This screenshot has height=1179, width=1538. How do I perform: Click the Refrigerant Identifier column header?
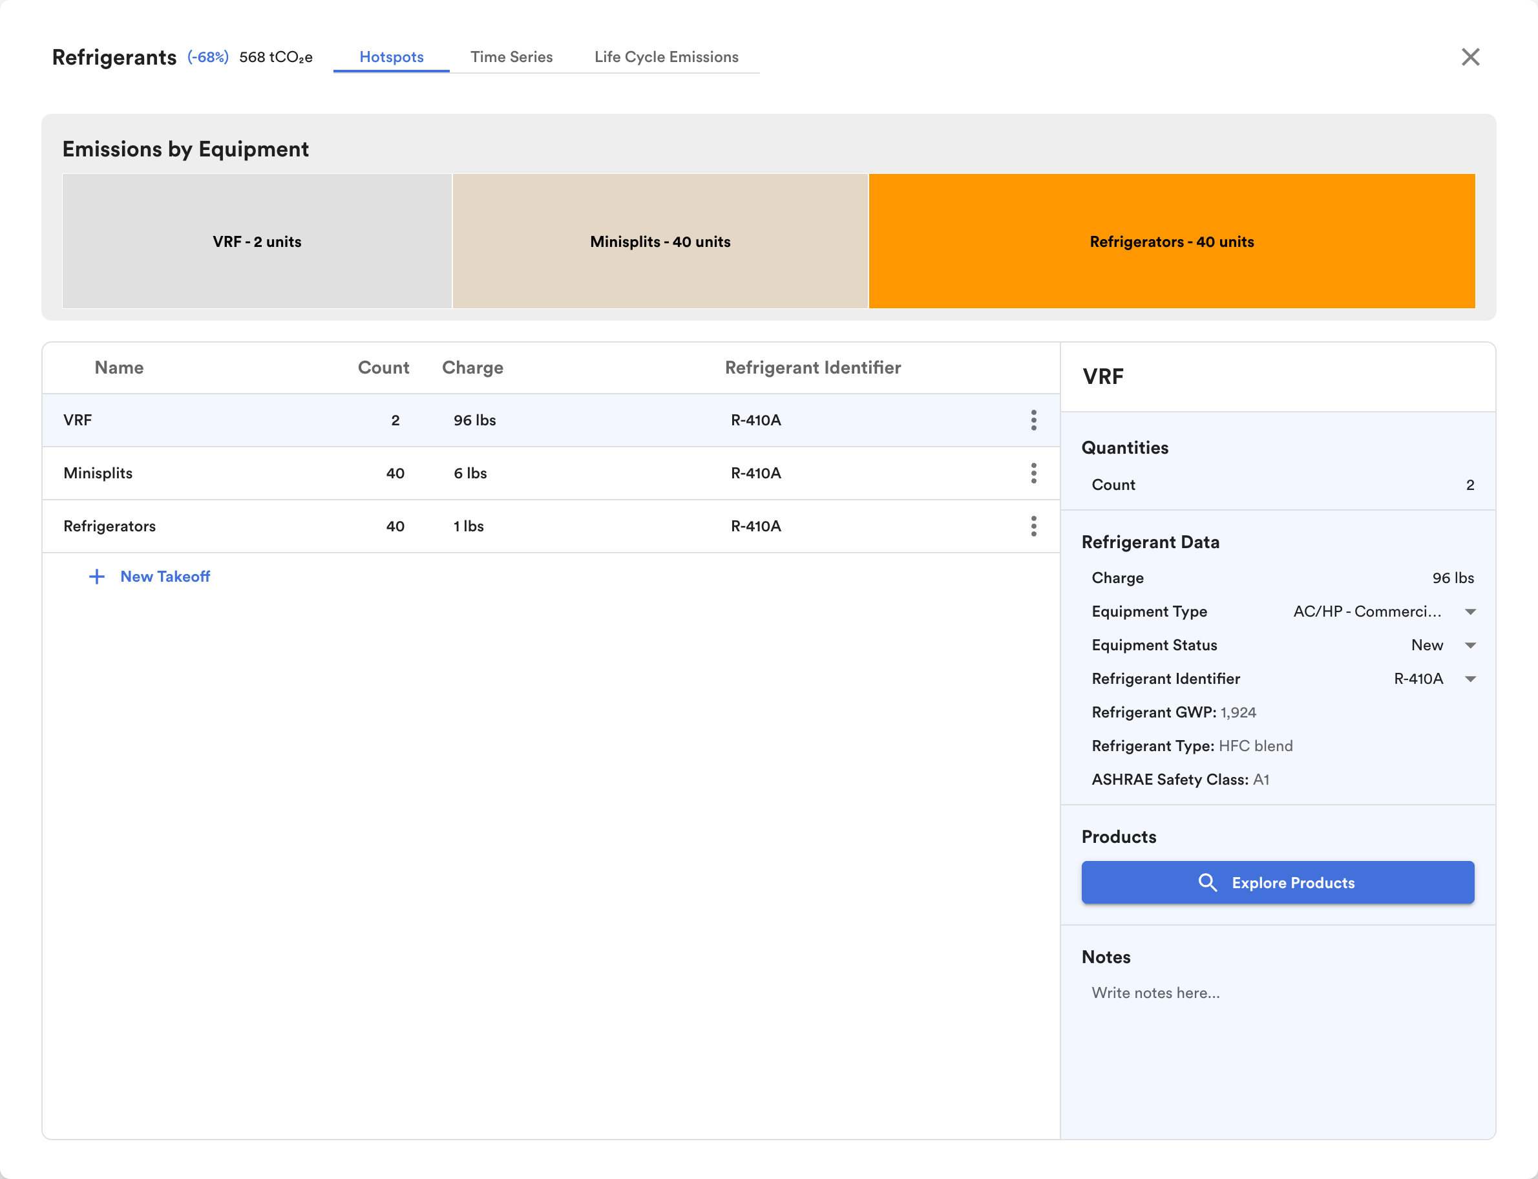pyautogui.click(x=813, y=368)
